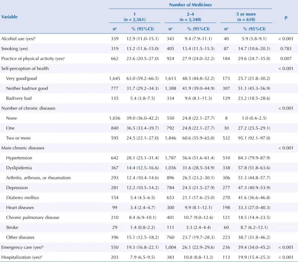The width and height of the screenshot is (298, 262).
Task: Select the 'Depression' row label
Action: [17, 188]
